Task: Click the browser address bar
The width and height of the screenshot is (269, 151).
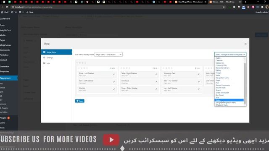Action: coord(117,7)
